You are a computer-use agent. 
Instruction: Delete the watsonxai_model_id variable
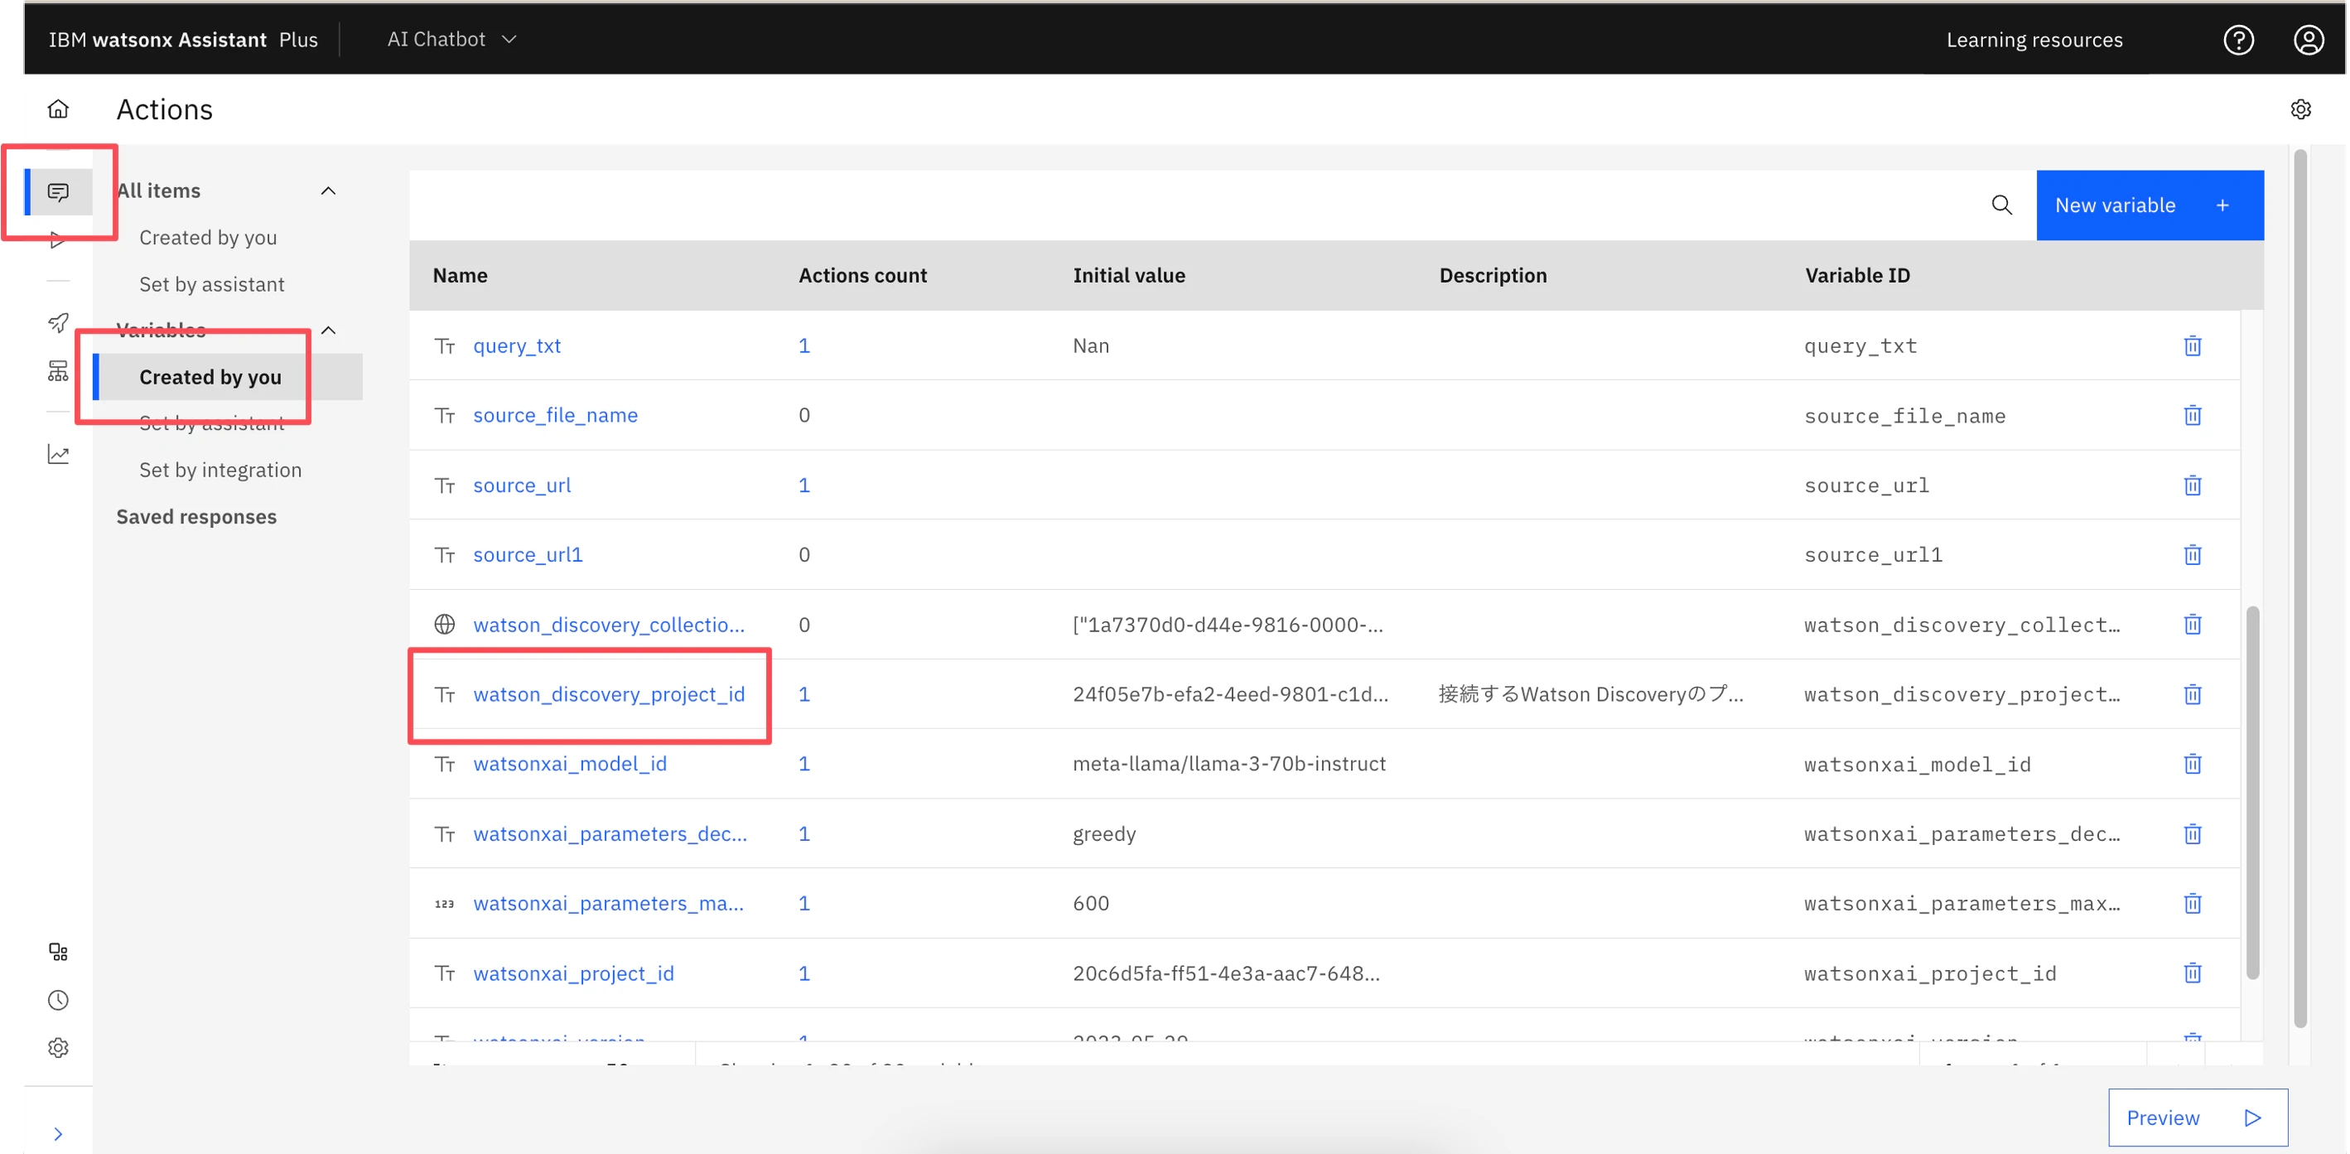tap(2192, 764)
